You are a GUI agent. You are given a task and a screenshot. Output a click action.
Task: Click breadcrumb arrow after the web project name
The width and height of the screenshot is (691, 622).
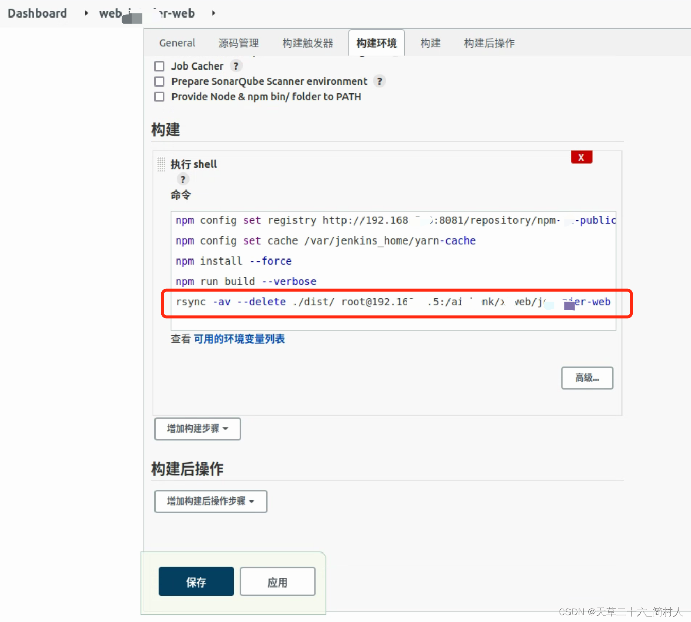coord(213,13)
